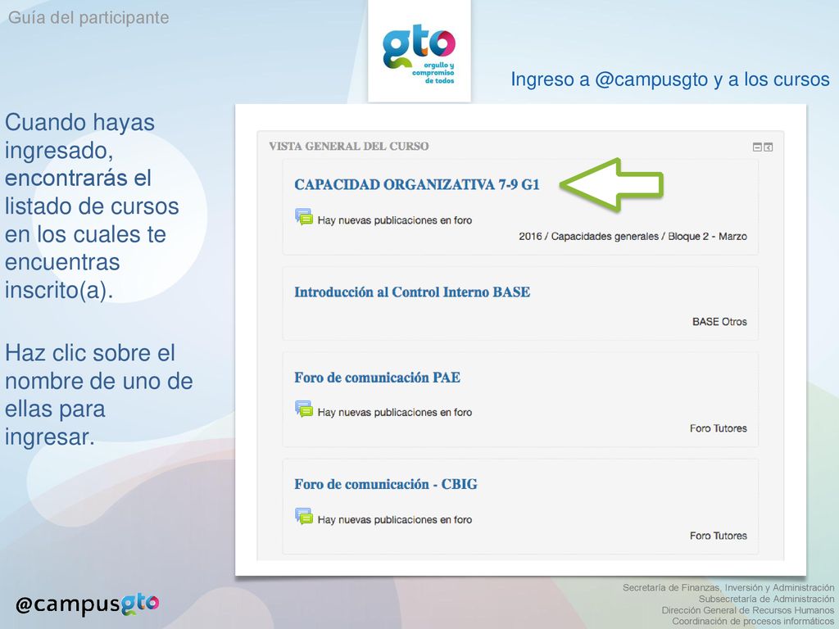The image size is (839, 629).
Task: Click 'Hay nuevas publicaciones en foro' under Foro CBIG
Action: [x=394, y=519]
